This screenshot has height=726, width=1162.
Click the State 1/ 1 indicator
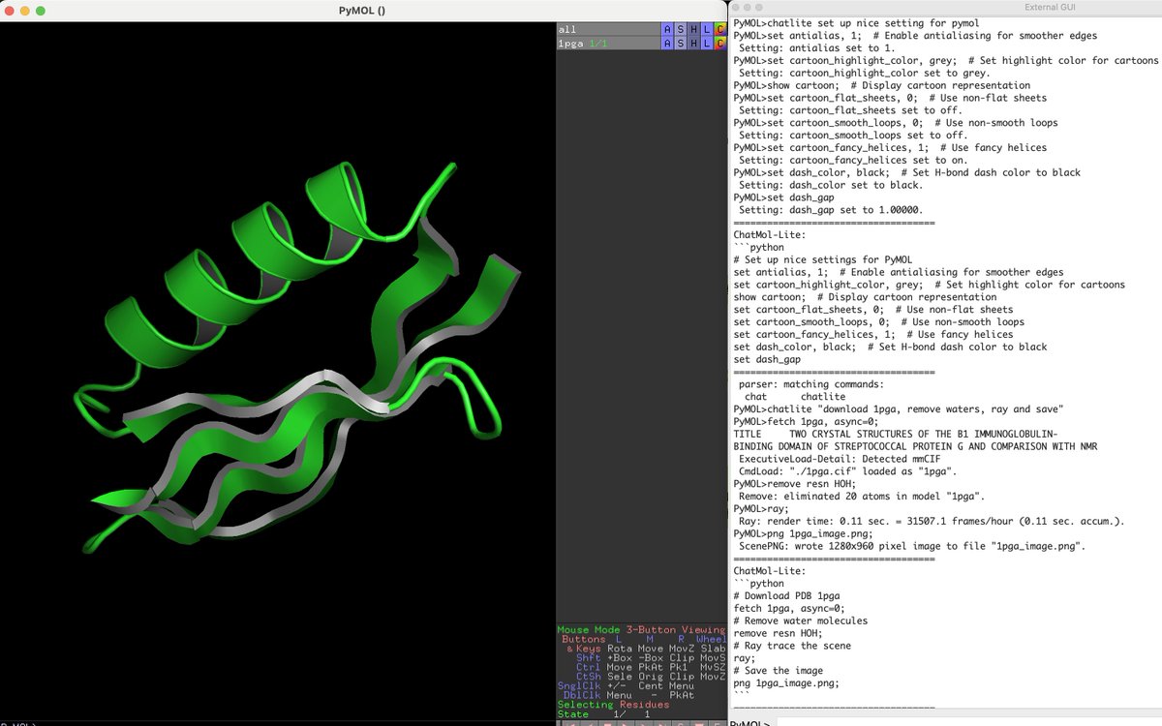tap(603, 714)
